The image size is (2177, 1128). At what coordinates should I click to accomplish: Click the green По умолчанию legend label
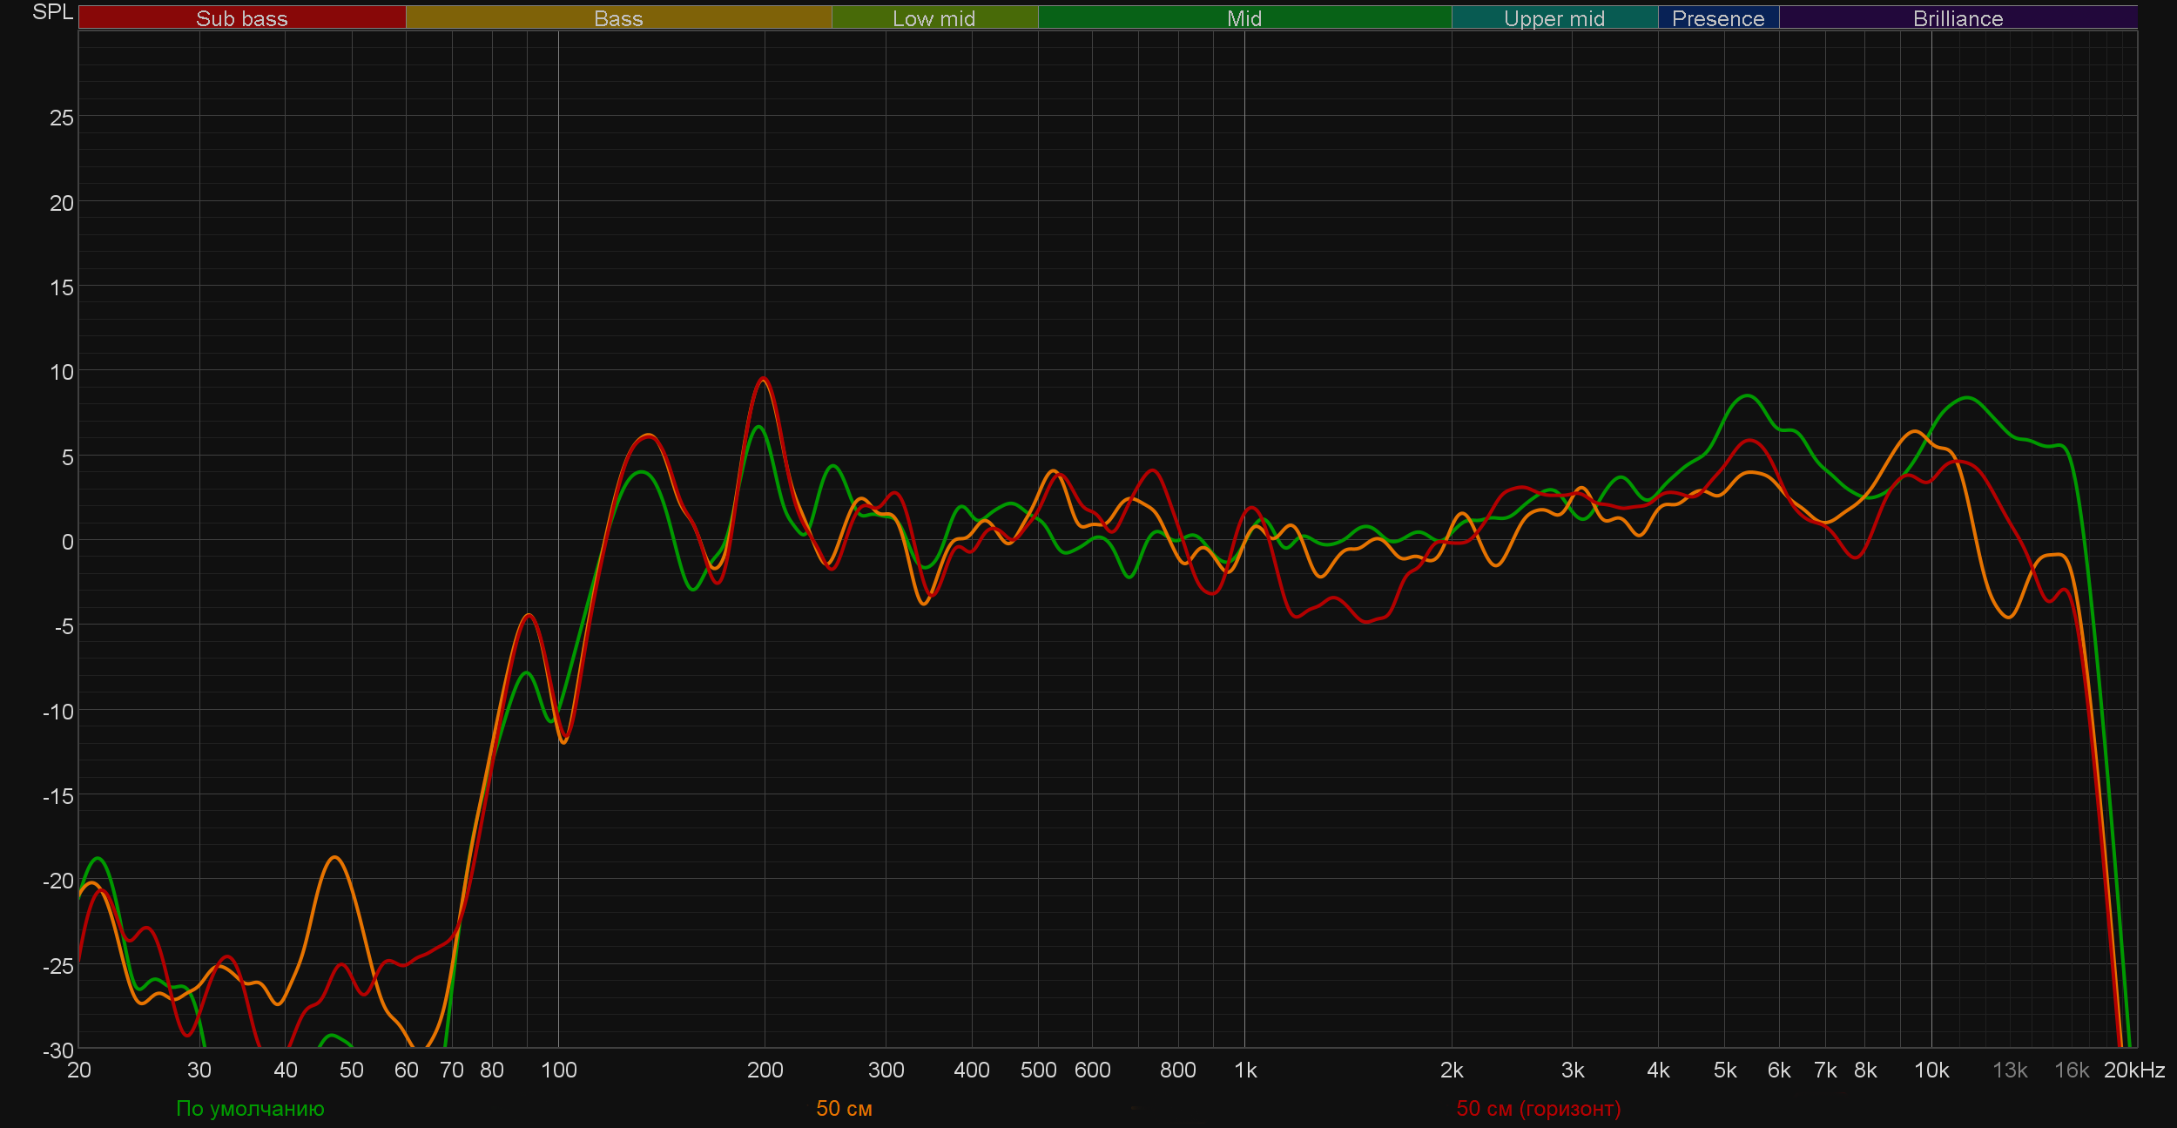pyautogui.click(x=250, y=1108)
